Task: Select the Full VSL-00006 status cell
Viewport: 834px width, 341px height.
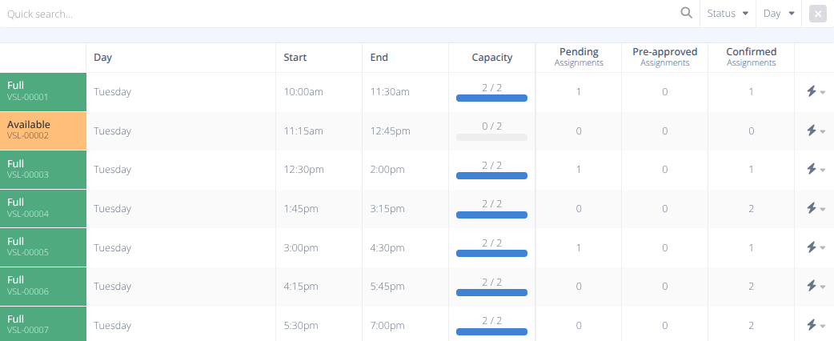Action: point(43,287)
